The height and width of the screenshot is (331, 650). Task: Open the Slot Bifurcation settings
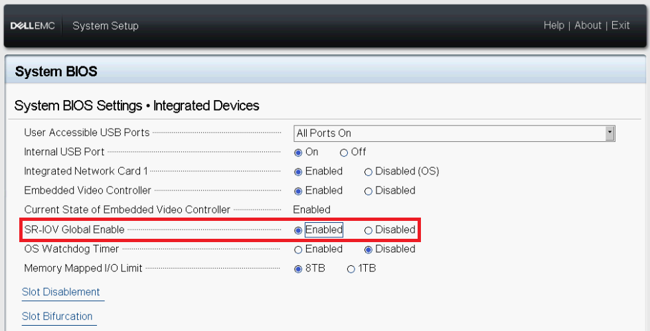tap(57, 316)
